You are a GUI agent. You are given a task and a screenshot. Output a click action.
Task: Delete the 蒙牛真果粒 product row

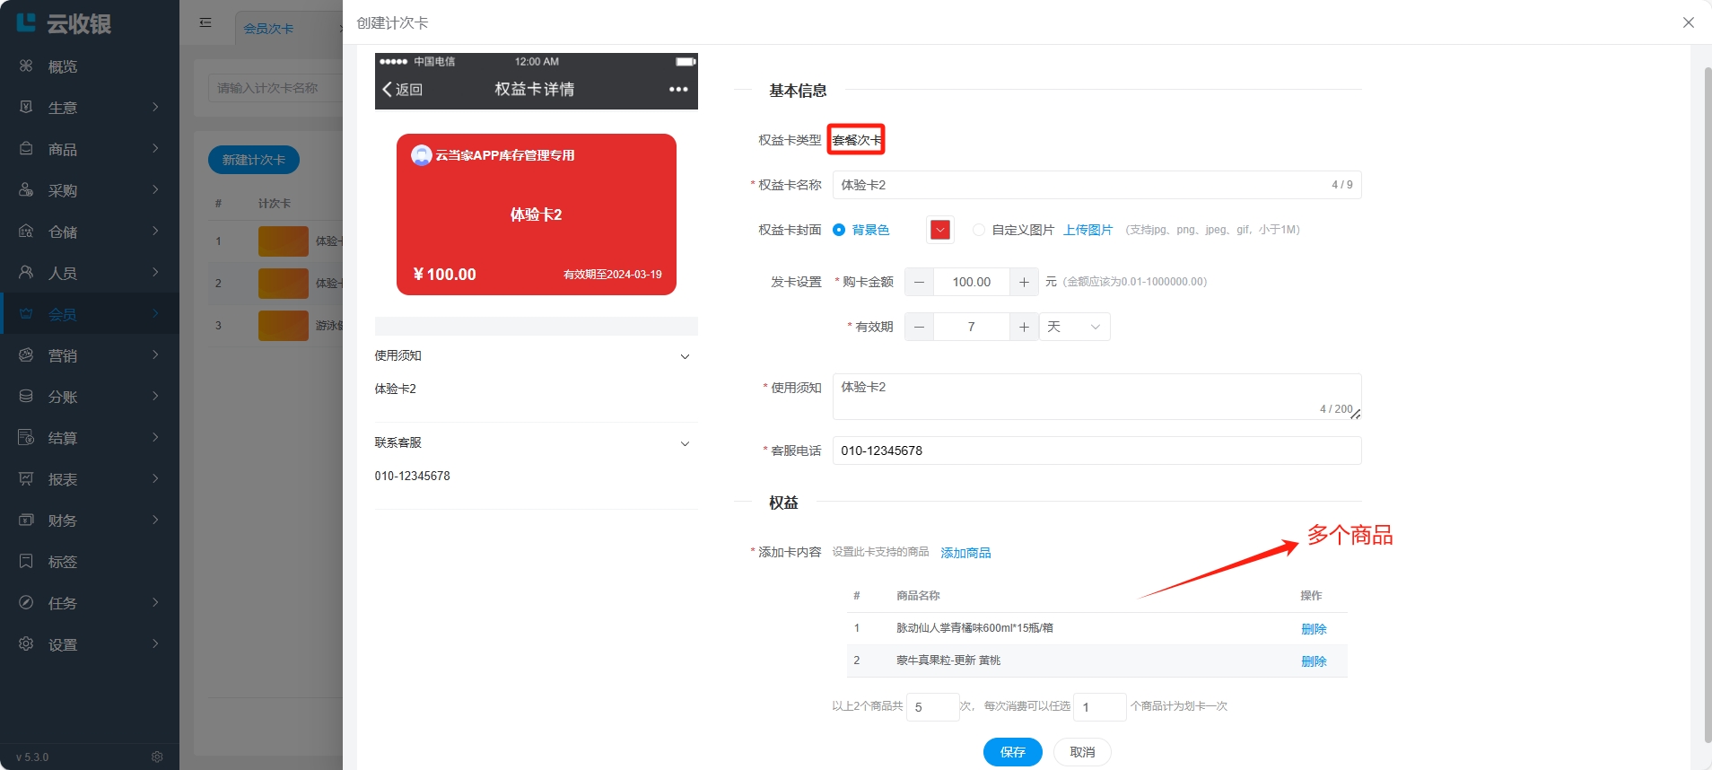point(1314,661)
